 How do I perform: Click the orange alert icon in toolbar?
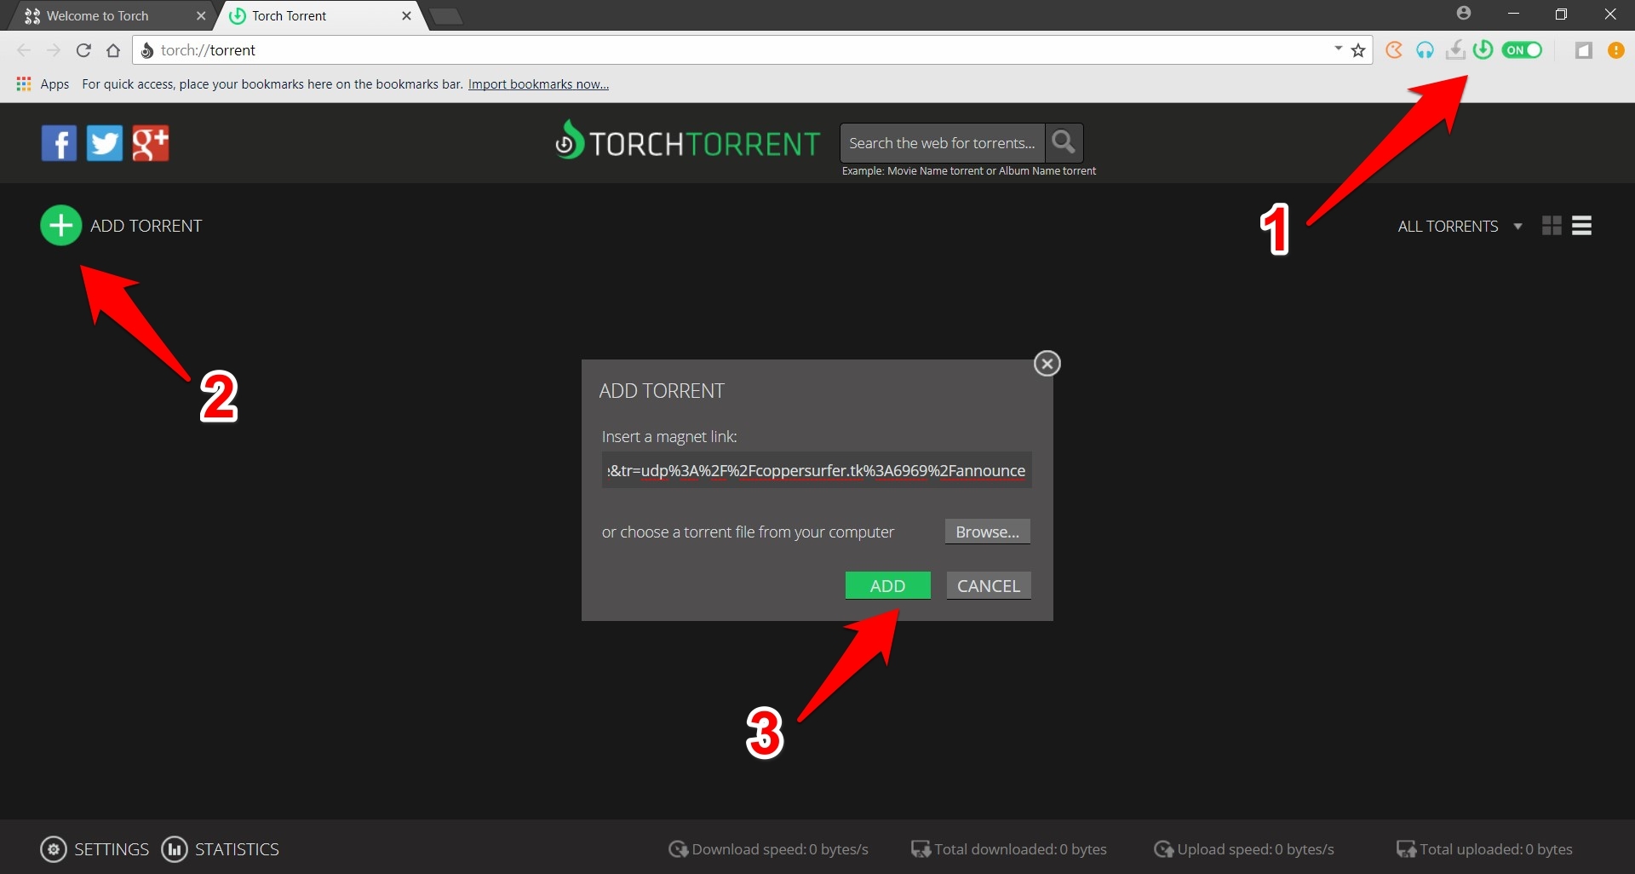pos(1615,50)
